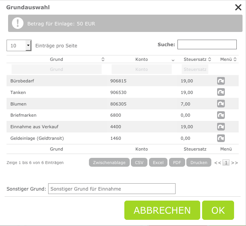
Task: Go to previous page with << arrows
Action: tap(218, 163)
